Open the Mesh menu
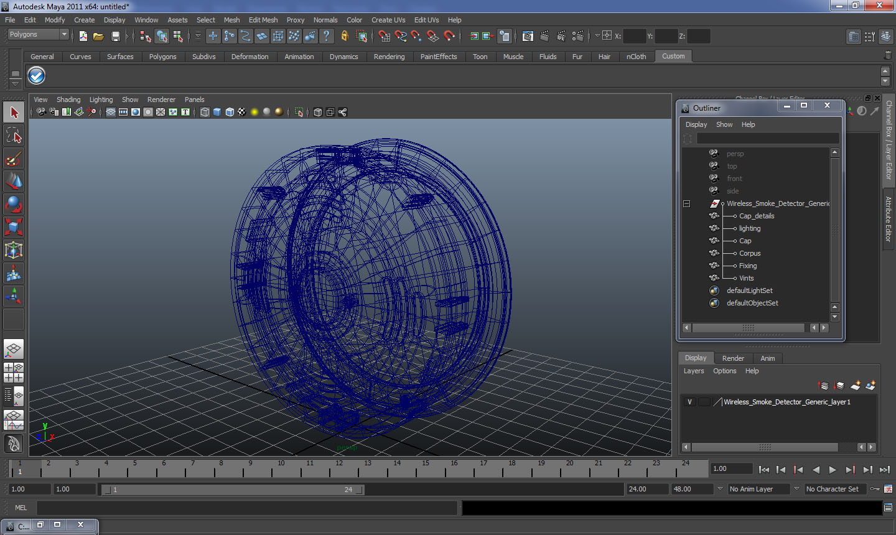 click(x=231, y=20)
